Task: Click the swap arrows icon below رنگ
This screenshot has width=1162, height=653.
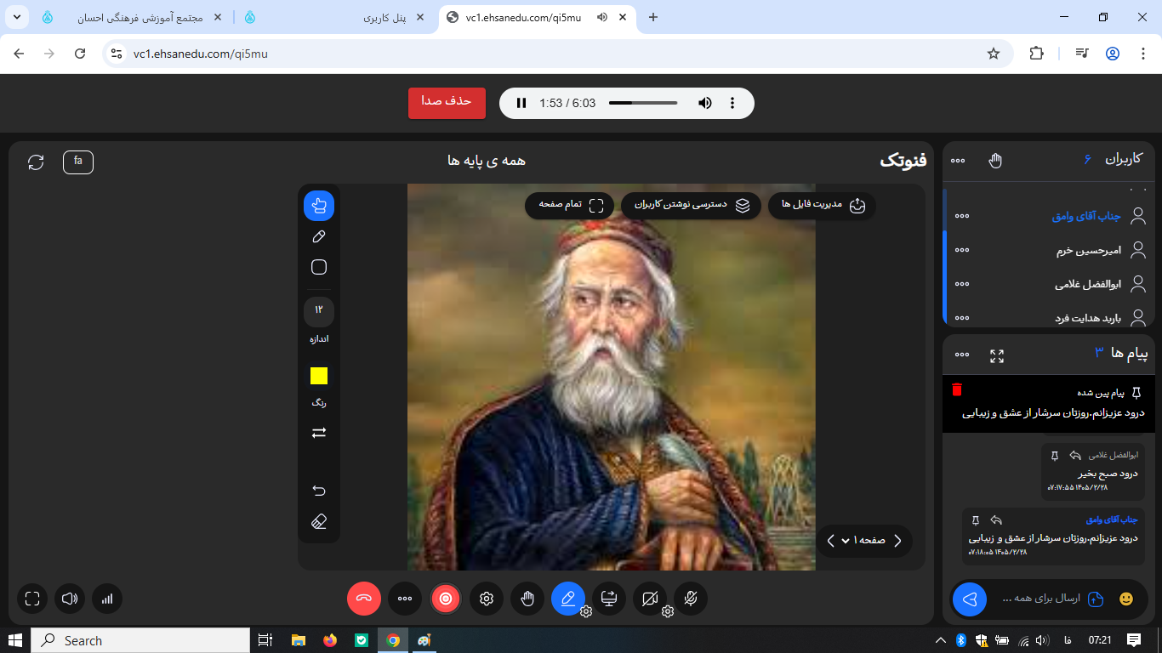Action: click(319, 433)
